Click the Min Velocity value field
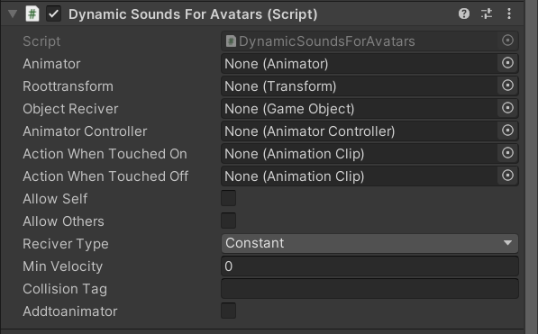 (x=369, y=266)
